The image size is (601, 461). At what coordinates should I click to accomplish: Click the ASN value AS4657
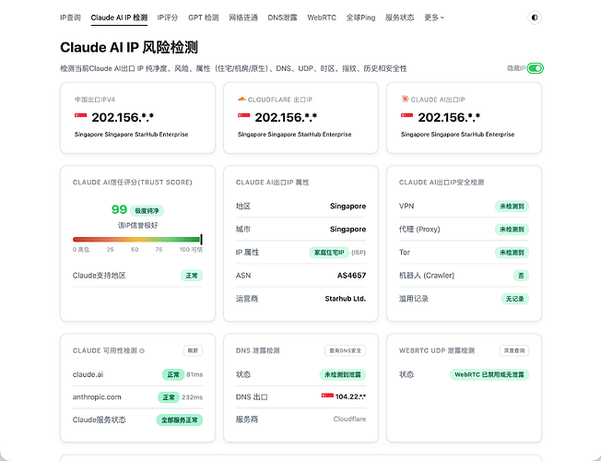[x=351, y=276]
